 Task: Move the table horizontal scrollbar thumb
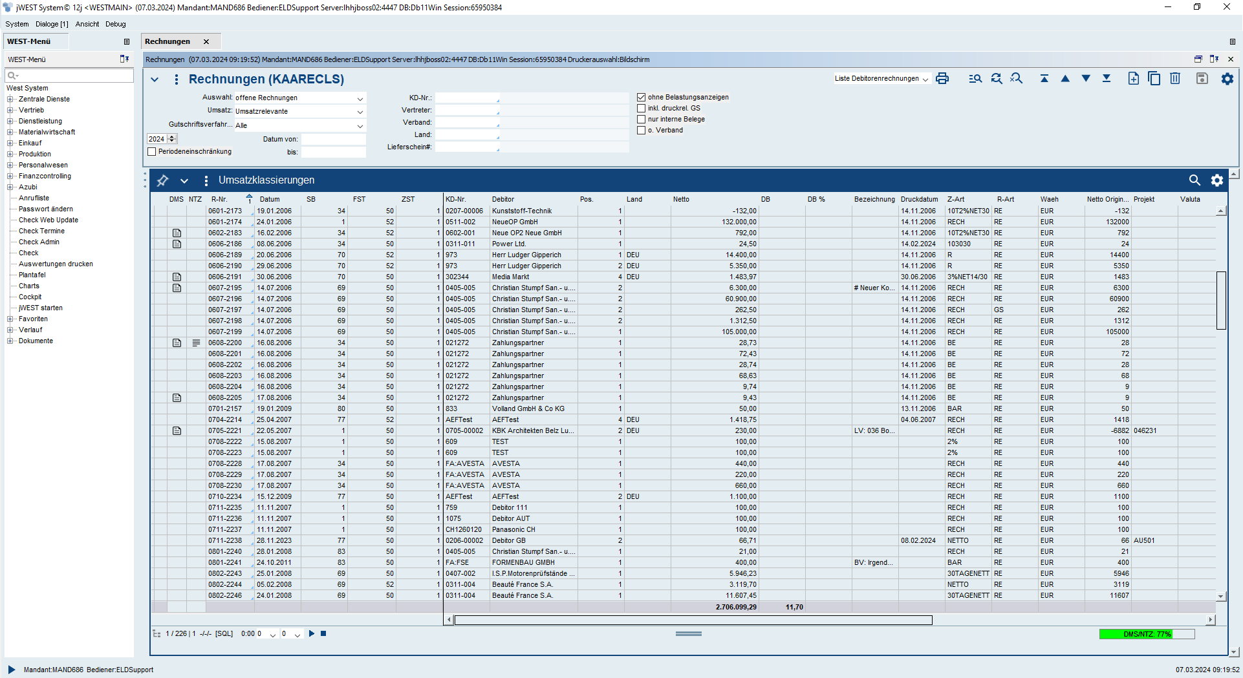coord(693,620)
